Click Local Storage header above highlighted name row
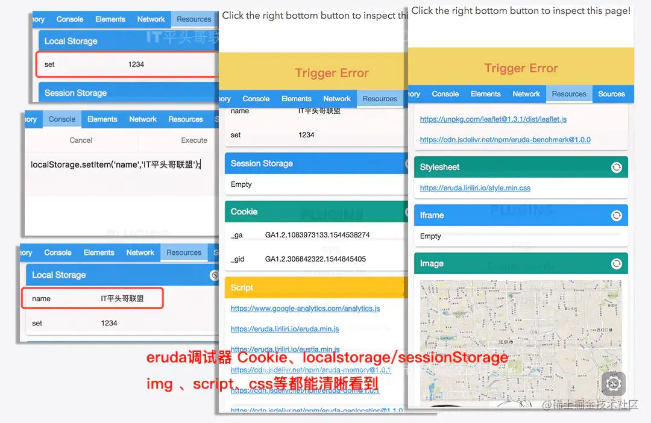The width and height of the screenshot is (651, 423). point(122,275)
